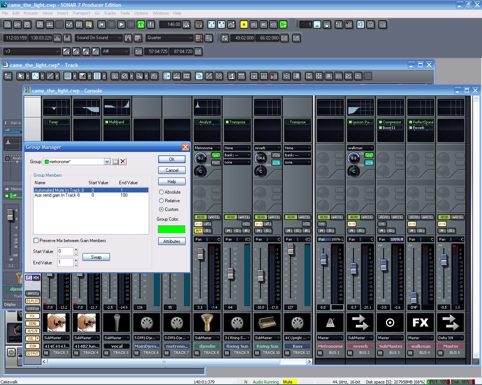This screenshot has height=385, width=482.
Task: Select the Absolute radio option
Action: pos(161,192)
